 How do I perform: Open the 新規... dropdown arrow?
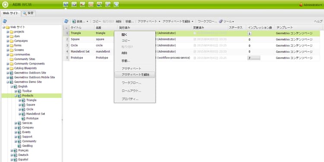87,22
